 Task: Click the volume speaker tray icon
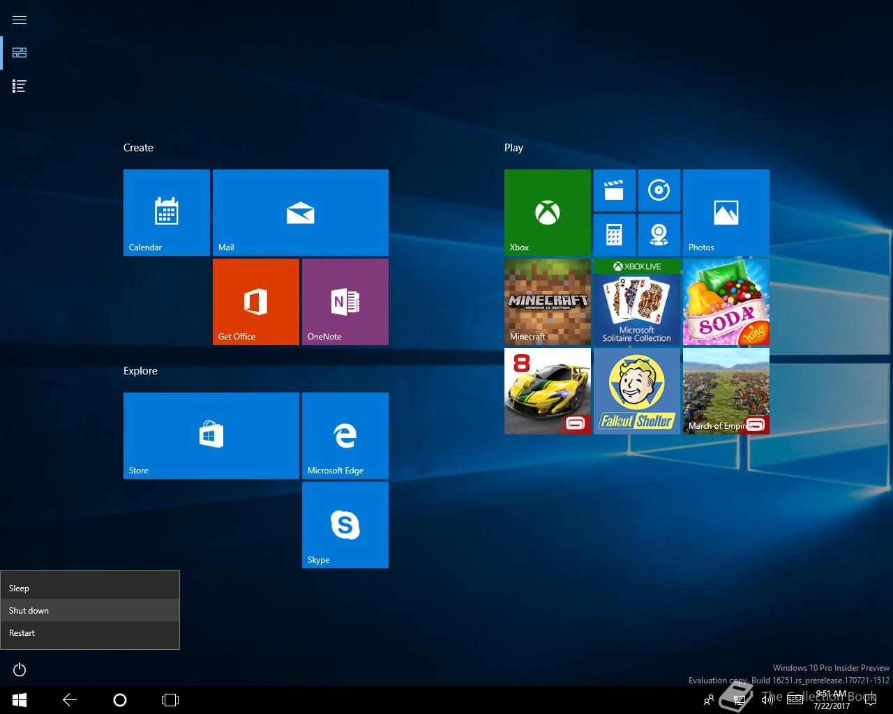click(767, 700)
